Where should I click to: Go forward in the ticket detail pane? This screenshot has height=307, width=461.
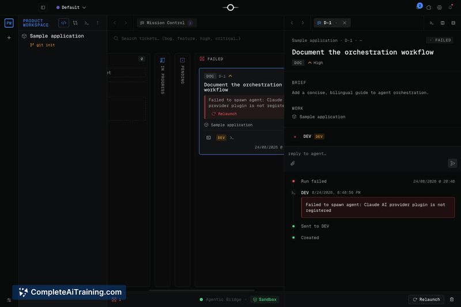click(303, 23)
